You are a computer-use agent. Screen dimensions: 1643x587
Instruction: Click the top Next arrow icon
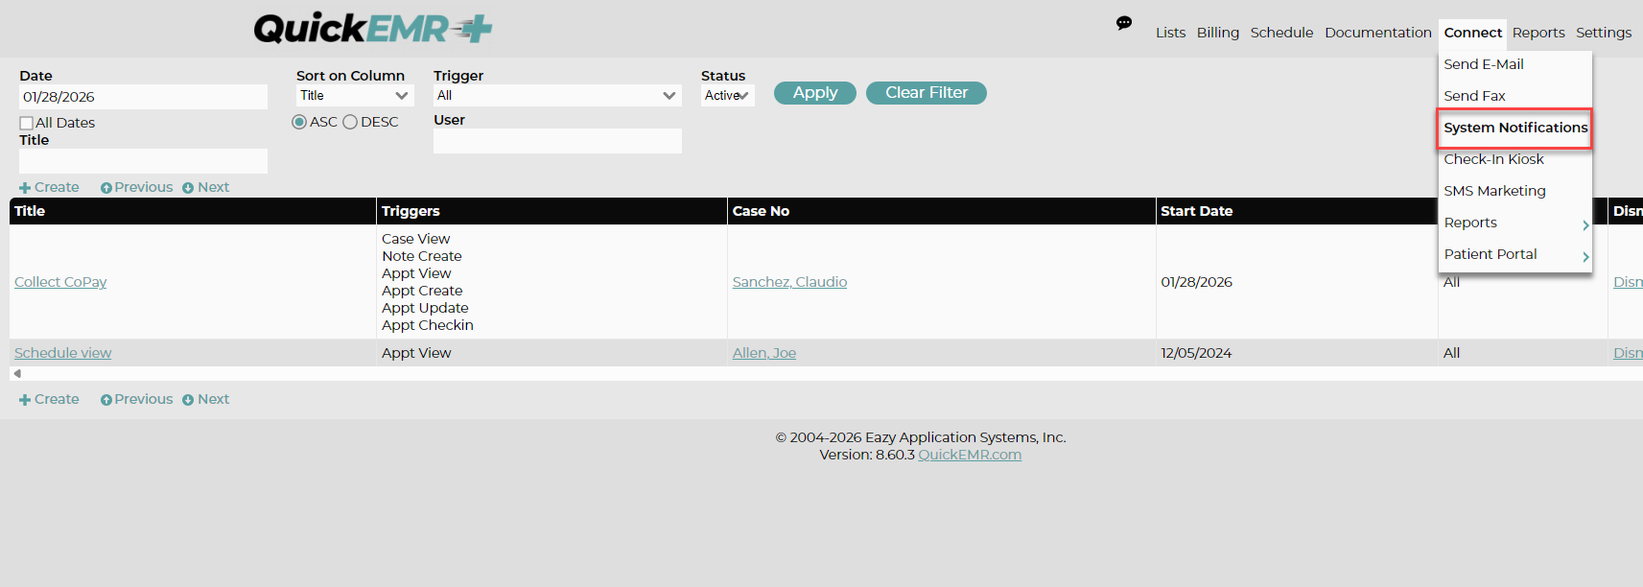(188, 188)
